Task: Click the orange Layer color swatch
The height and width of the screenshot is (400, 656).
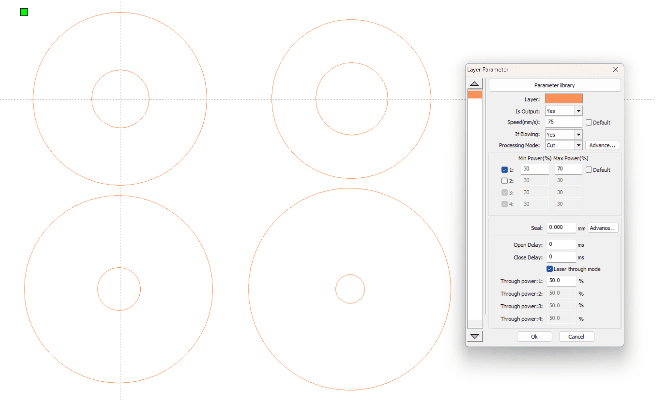Action: 564,99
